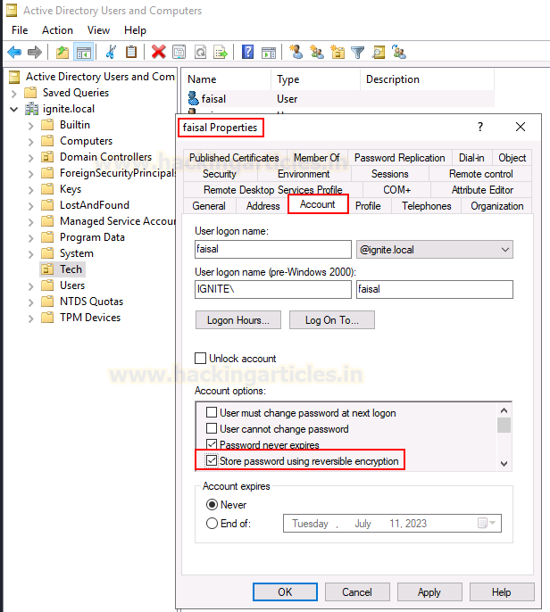Viewport: 550px width, 612px height.
Task: Expand the TPM Devices node
Action: click(31, 318)
